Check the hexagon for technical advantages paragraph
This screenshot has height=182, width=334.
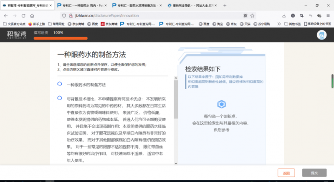click(x=60, y=98)
